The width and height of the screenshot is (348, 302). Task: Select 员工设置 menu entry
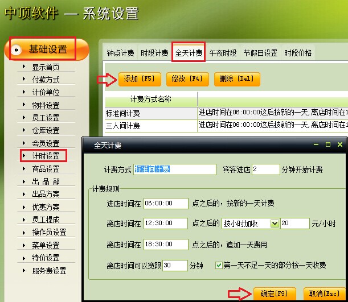click(x=46, y=118)
